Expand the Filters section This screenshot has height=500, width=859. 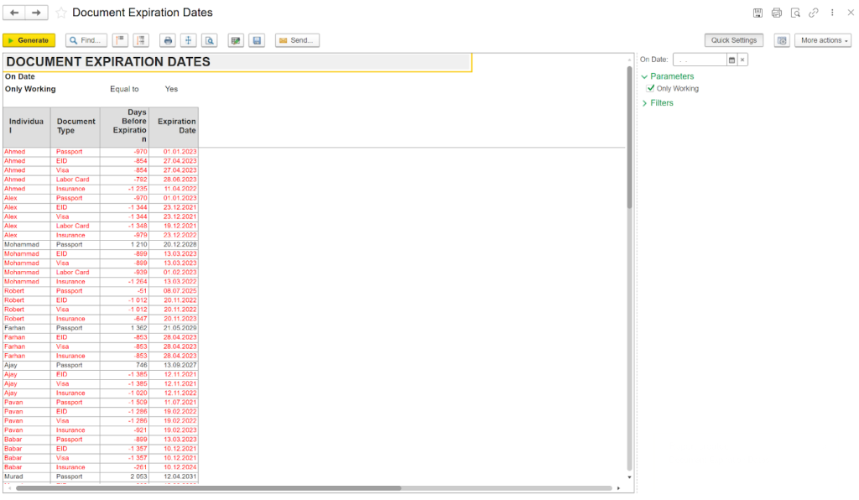[x=644, y=103]
